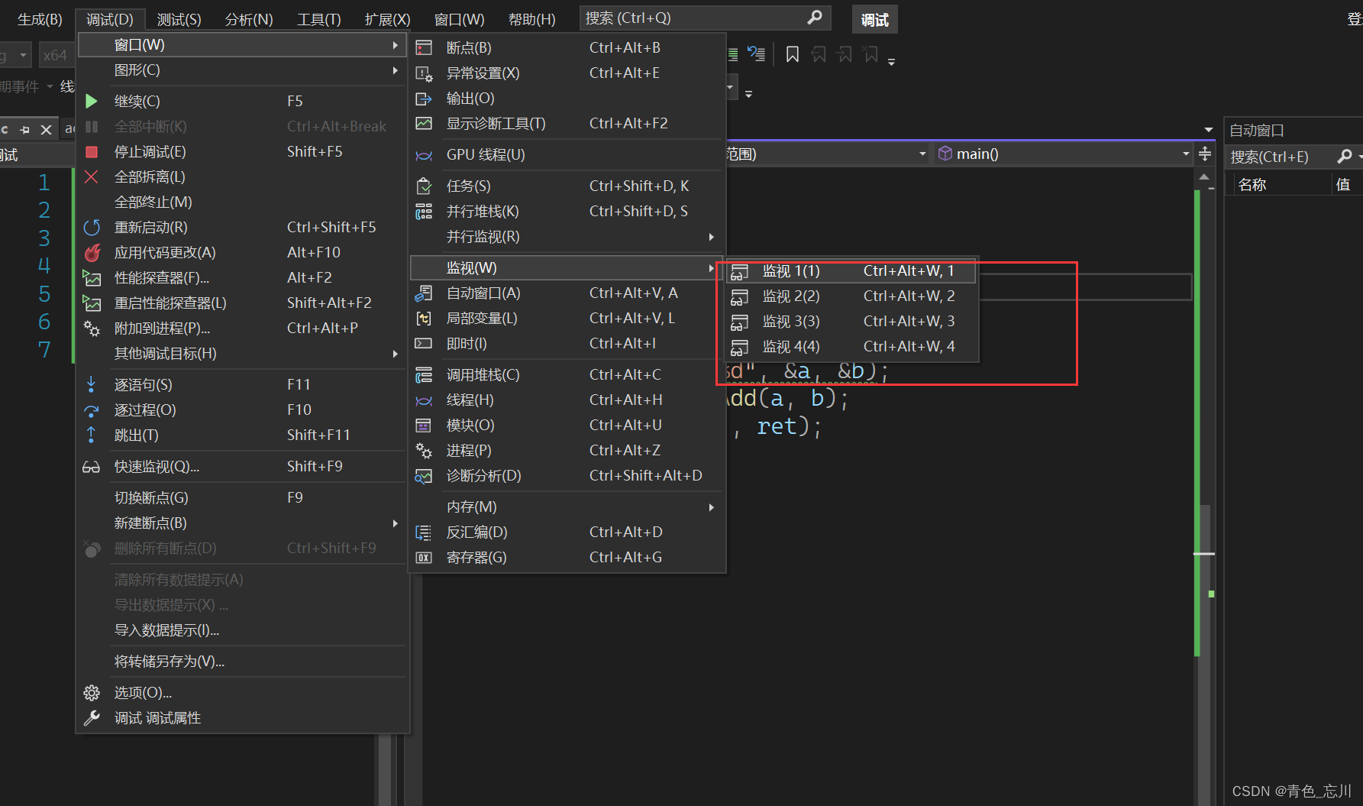This screenshot has height=806, width=1363.
Task: Click the Detach All red X icon
Action: pos(91,176)
